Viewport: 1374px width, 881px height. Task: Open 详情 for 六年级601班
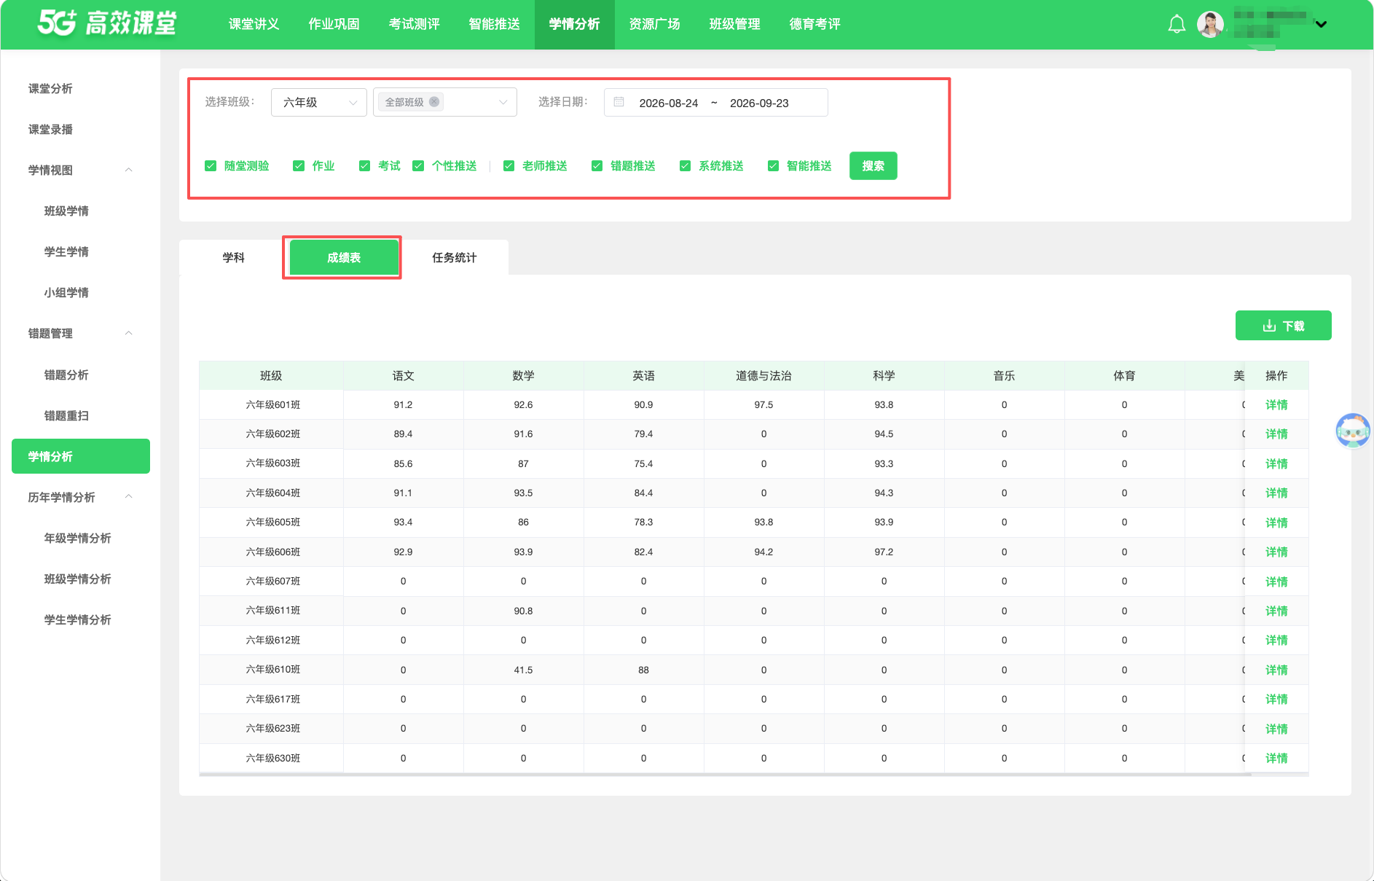[x=1276, y=405]
